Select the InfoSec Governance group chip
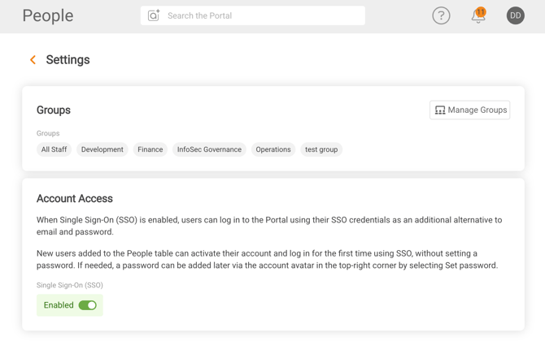This screenshot has width=545, height=345. (x=209, y=149)
